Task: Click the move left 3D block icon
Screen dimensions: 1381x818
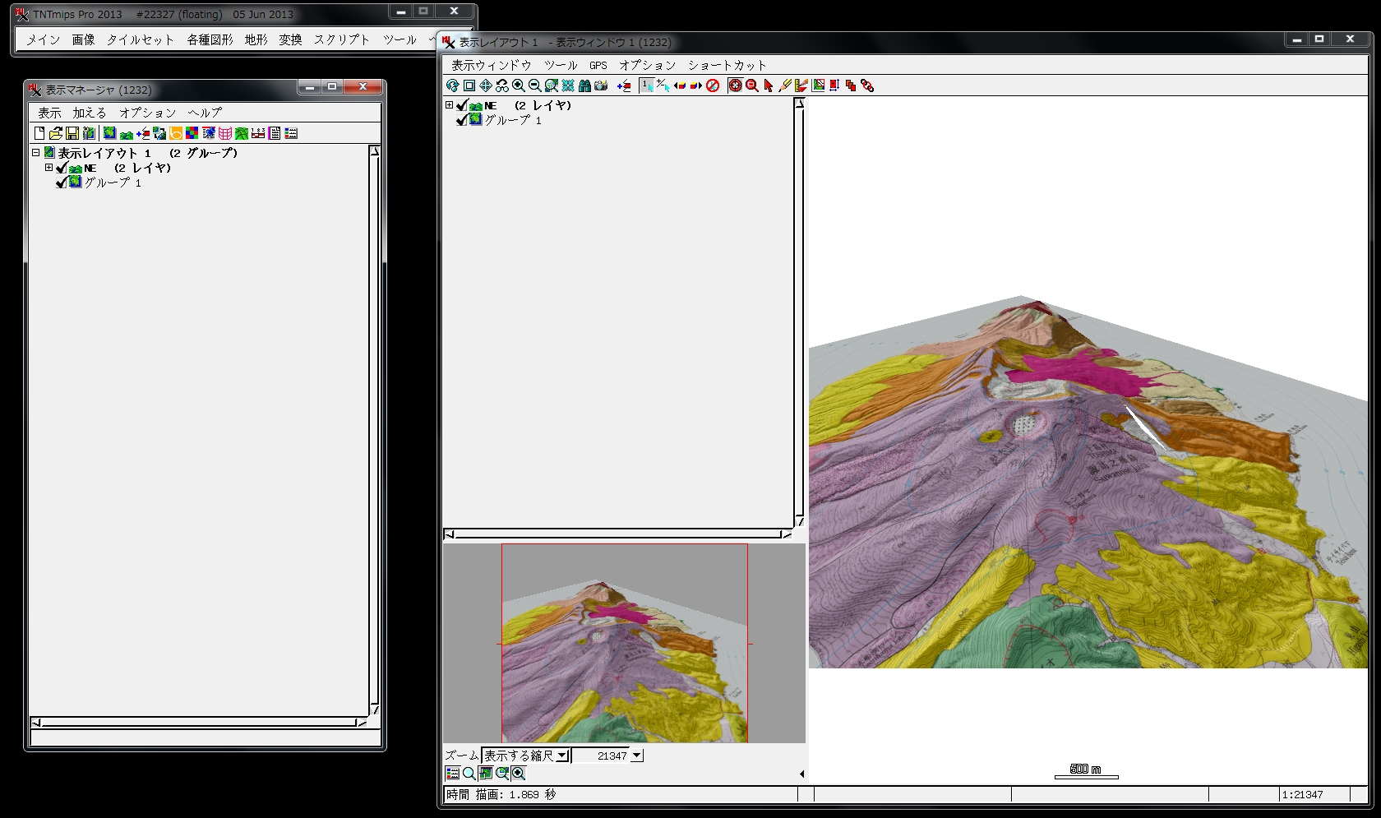Action: [680, 85]
